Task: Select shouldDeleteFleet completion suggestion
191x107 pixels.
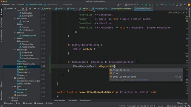Action: 146,77
